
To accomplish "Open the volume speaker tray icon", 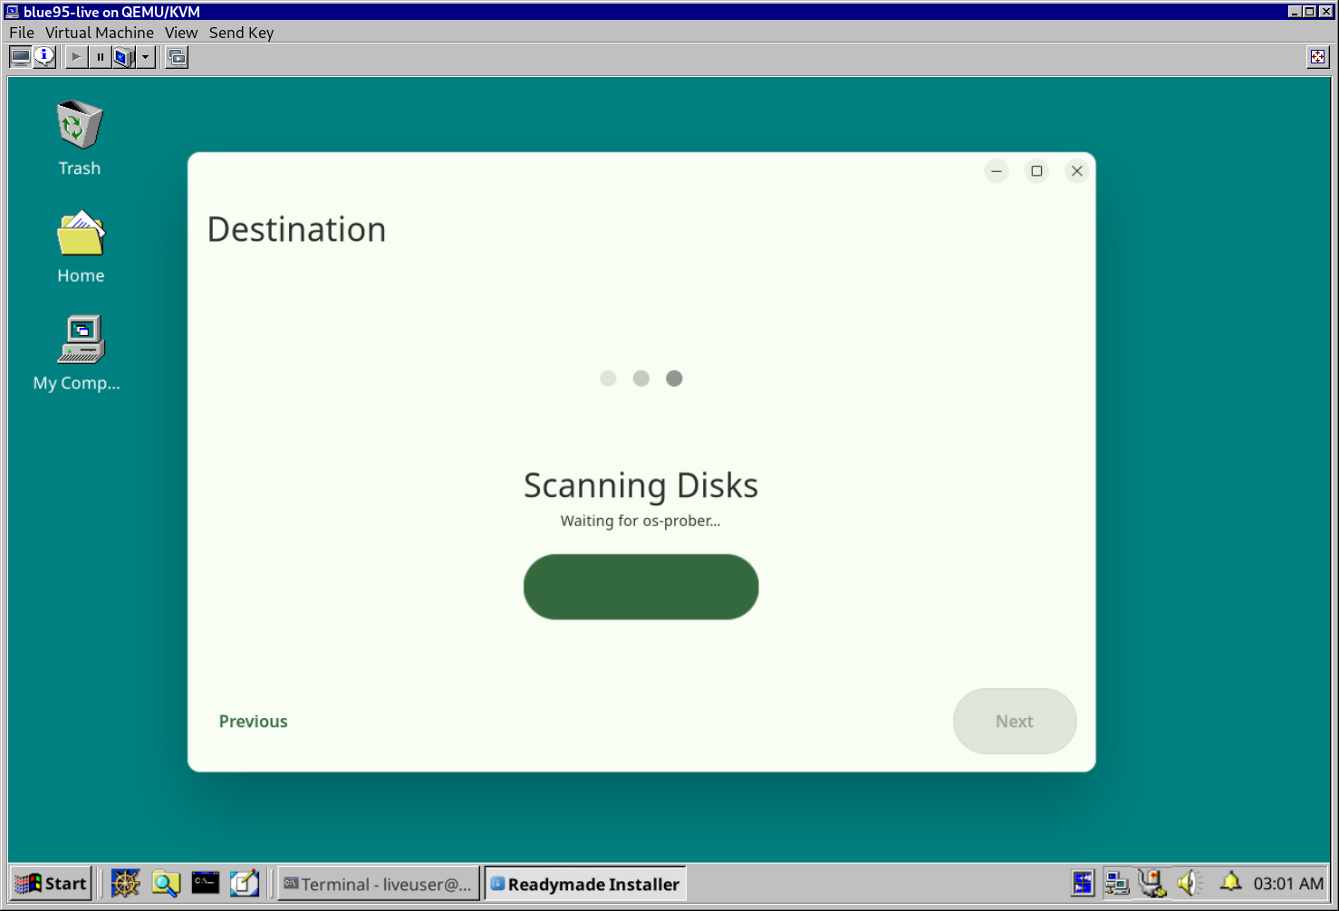I will click(1190, 883).
